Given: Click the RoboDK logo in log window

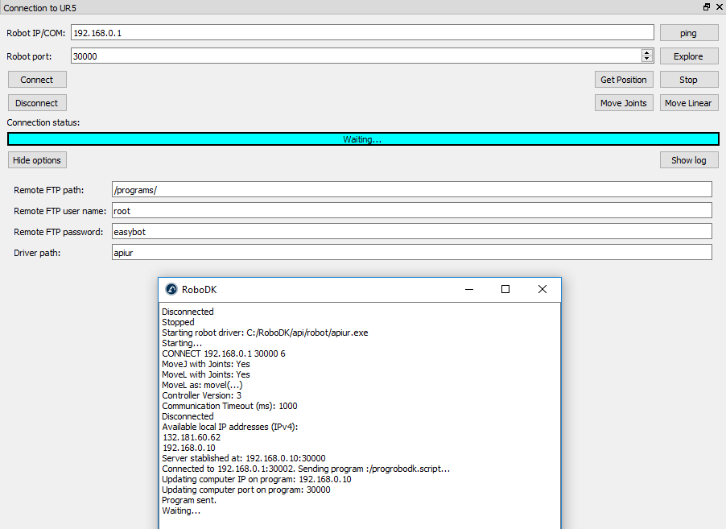Looking at the screenshot, I should pyautogui.click(x=171, y=290).
